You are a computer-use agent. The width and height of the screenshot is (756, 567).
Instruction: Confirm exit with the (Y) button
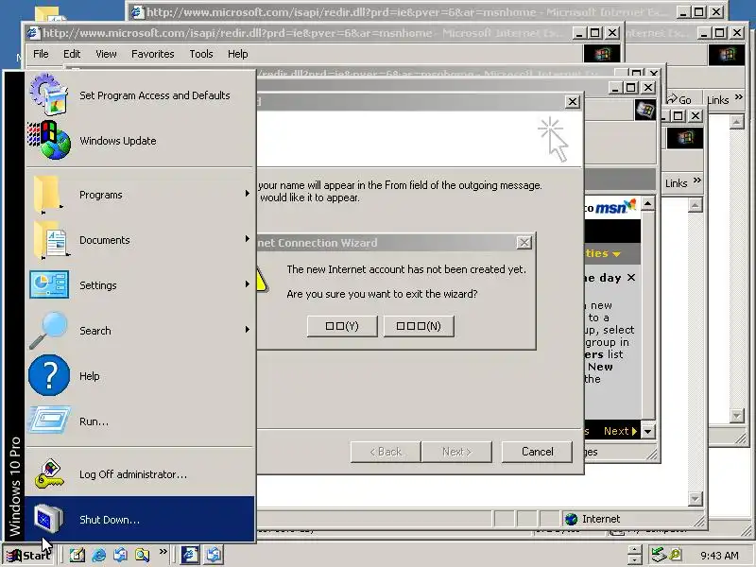pyautogui.click(x=342, y=326)
